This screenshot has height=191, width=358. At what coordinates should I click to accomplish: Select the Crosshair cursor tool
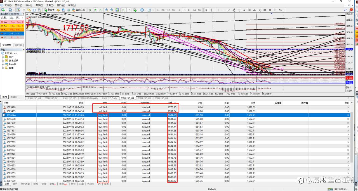click(x=212, y=10)
